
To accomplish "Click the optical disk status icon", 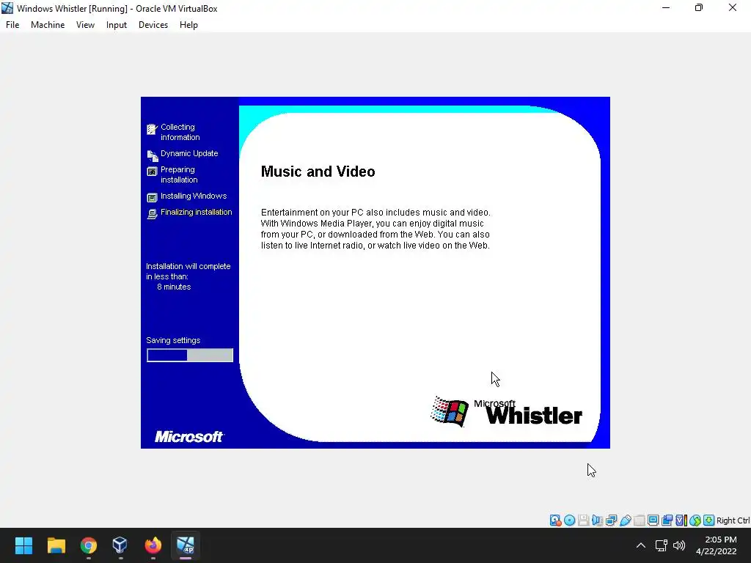I will (569, 520).
